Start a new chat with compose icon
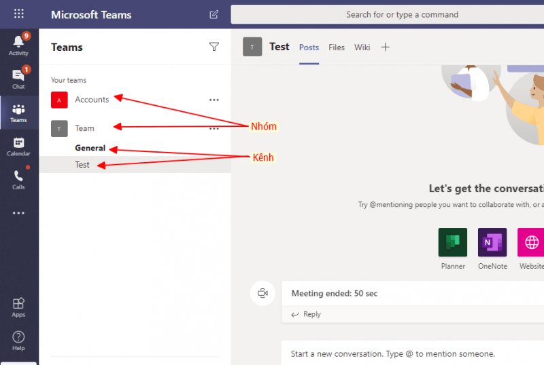Screen dimensions: 544x365 click(x=214, y=14)
